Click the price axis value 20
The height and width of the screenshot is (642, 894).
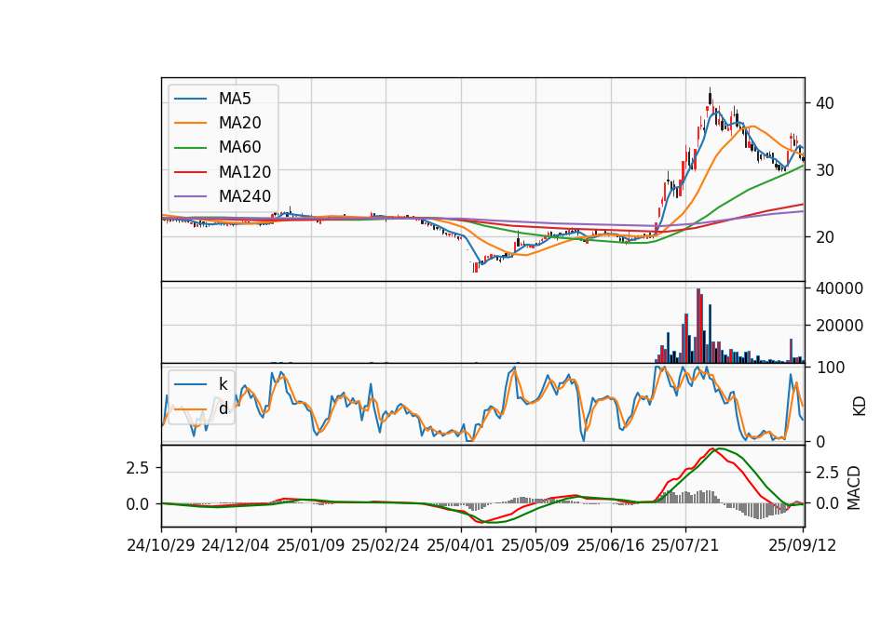pos(825,237)
